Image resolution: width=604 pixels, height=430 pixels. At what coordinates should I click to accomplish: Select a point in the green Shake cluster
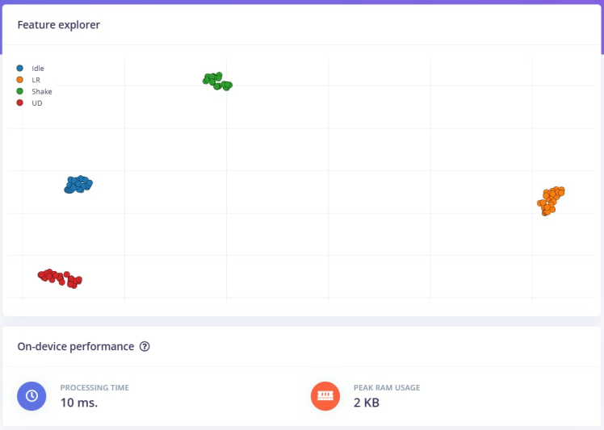coord(212,80)
